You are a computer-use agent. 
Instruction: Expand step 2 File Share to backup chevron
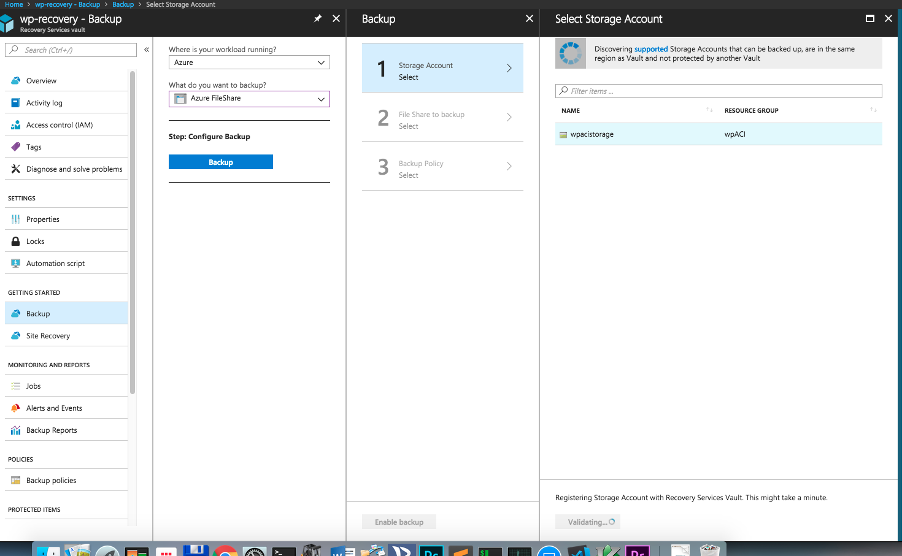509,117
